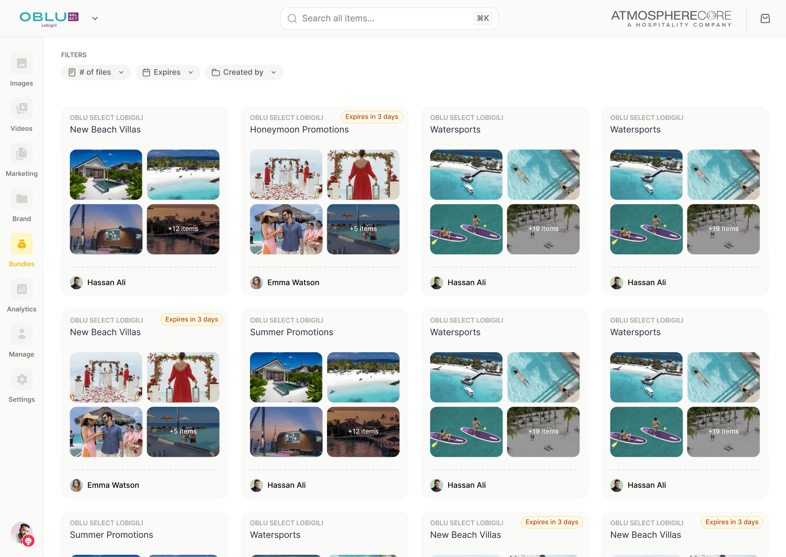Open the Settings gear icon
Image resolution: width=786 pixels, height=557 pixels.
22,380
